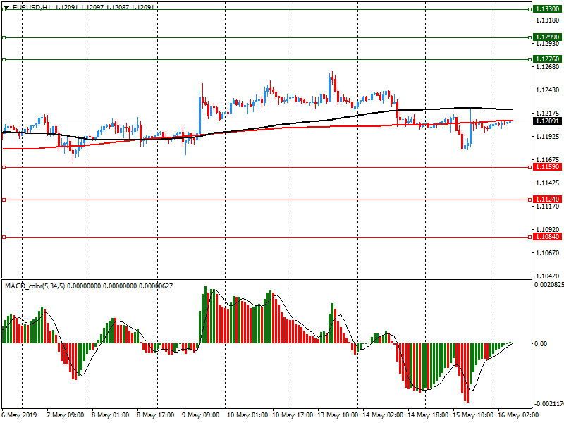The height and width of the screenshot is (423, 564).
Task: Click the current price label 1.12091
Action: click(547, 121)
